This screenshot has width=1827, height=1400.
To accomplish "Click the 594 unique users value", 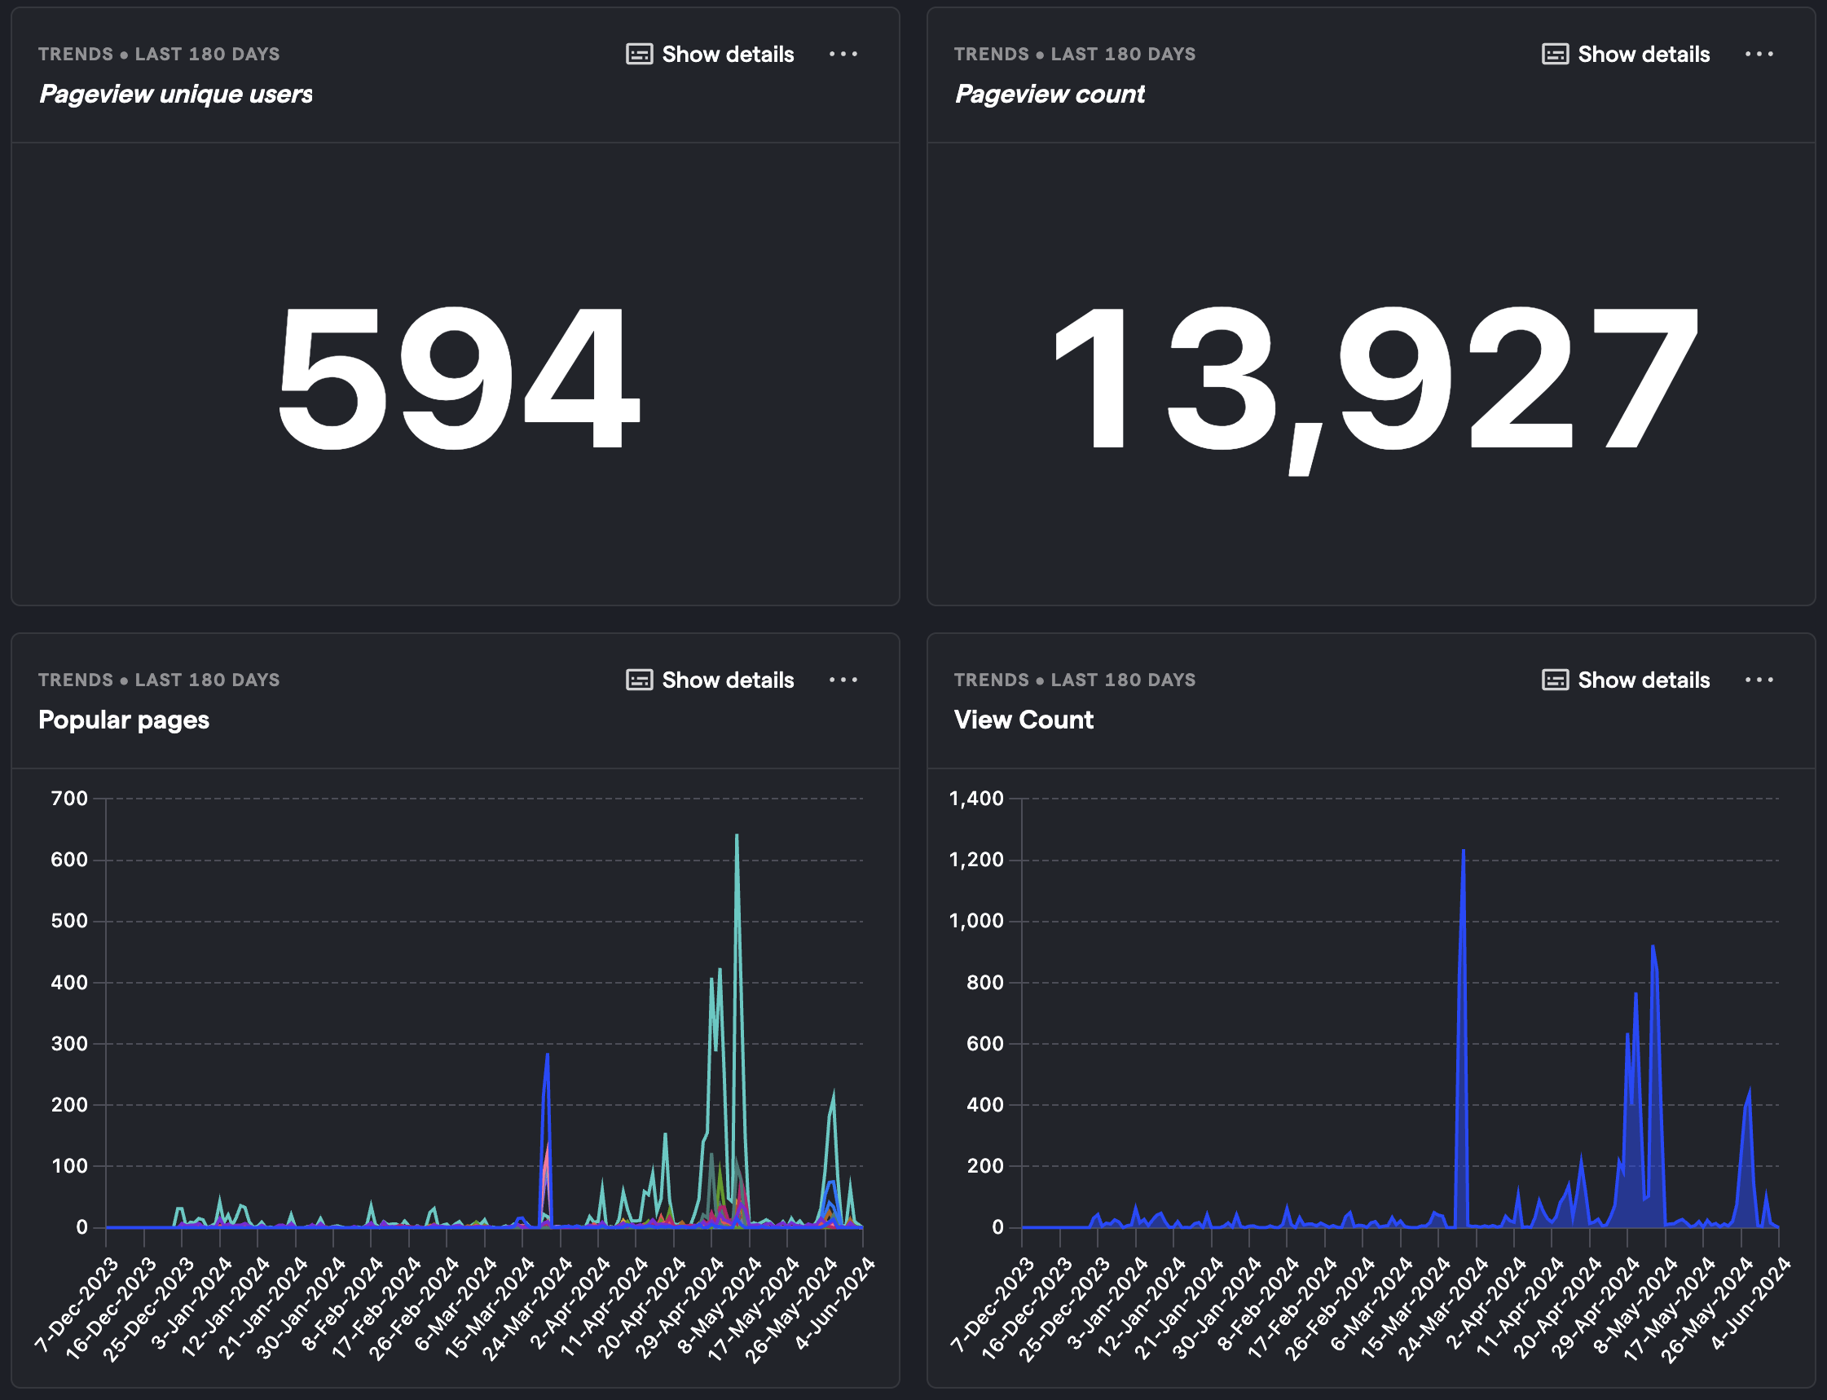I will 458,376.
